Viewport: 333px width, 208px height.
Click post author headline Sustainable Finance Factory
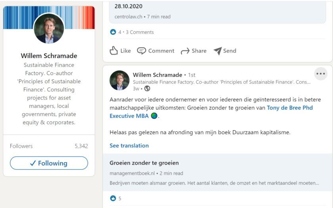[x=222, y=82]
